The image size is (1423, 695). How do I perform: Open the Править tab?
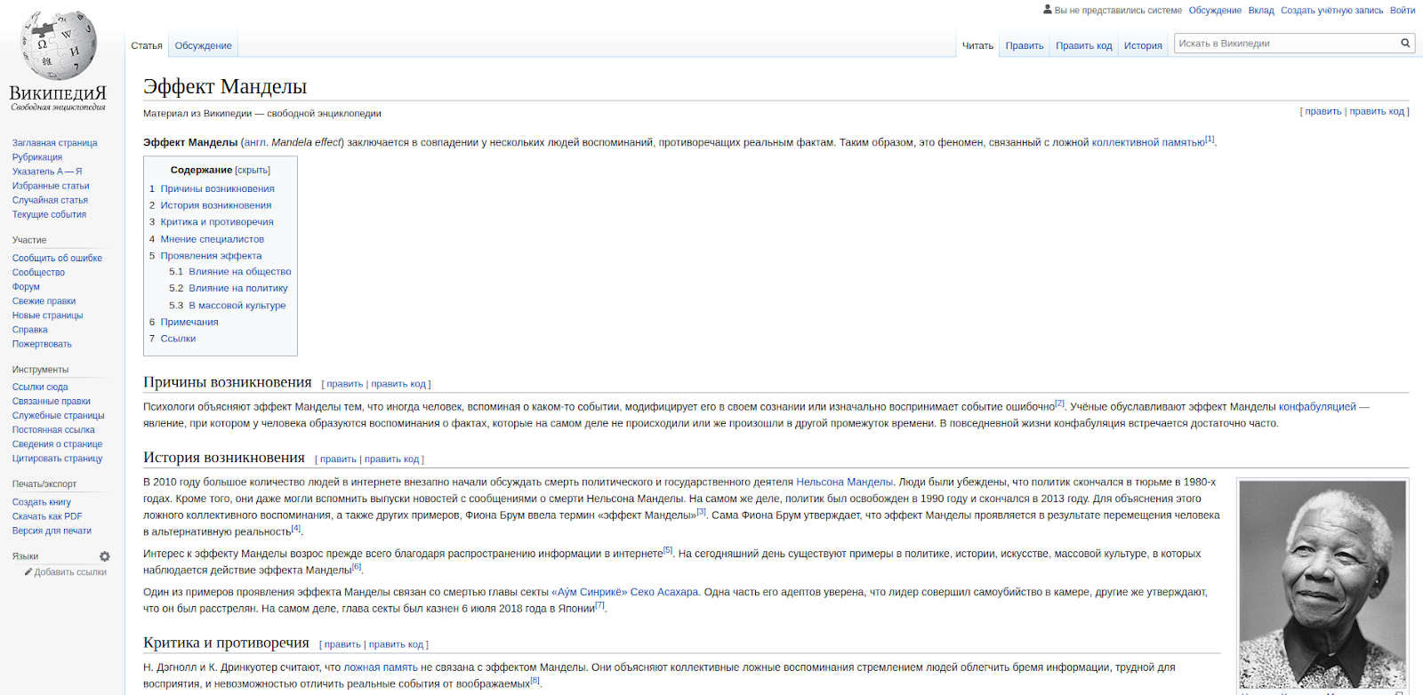1025,45
